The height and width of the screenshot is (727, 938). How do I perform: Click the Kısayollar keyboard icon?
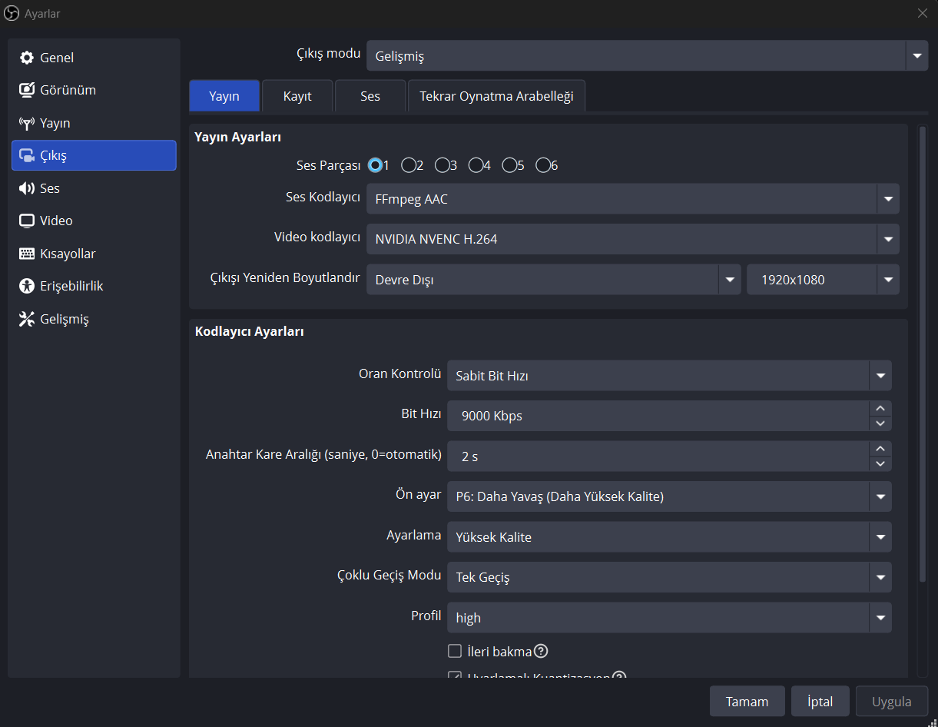click(27, 254)
